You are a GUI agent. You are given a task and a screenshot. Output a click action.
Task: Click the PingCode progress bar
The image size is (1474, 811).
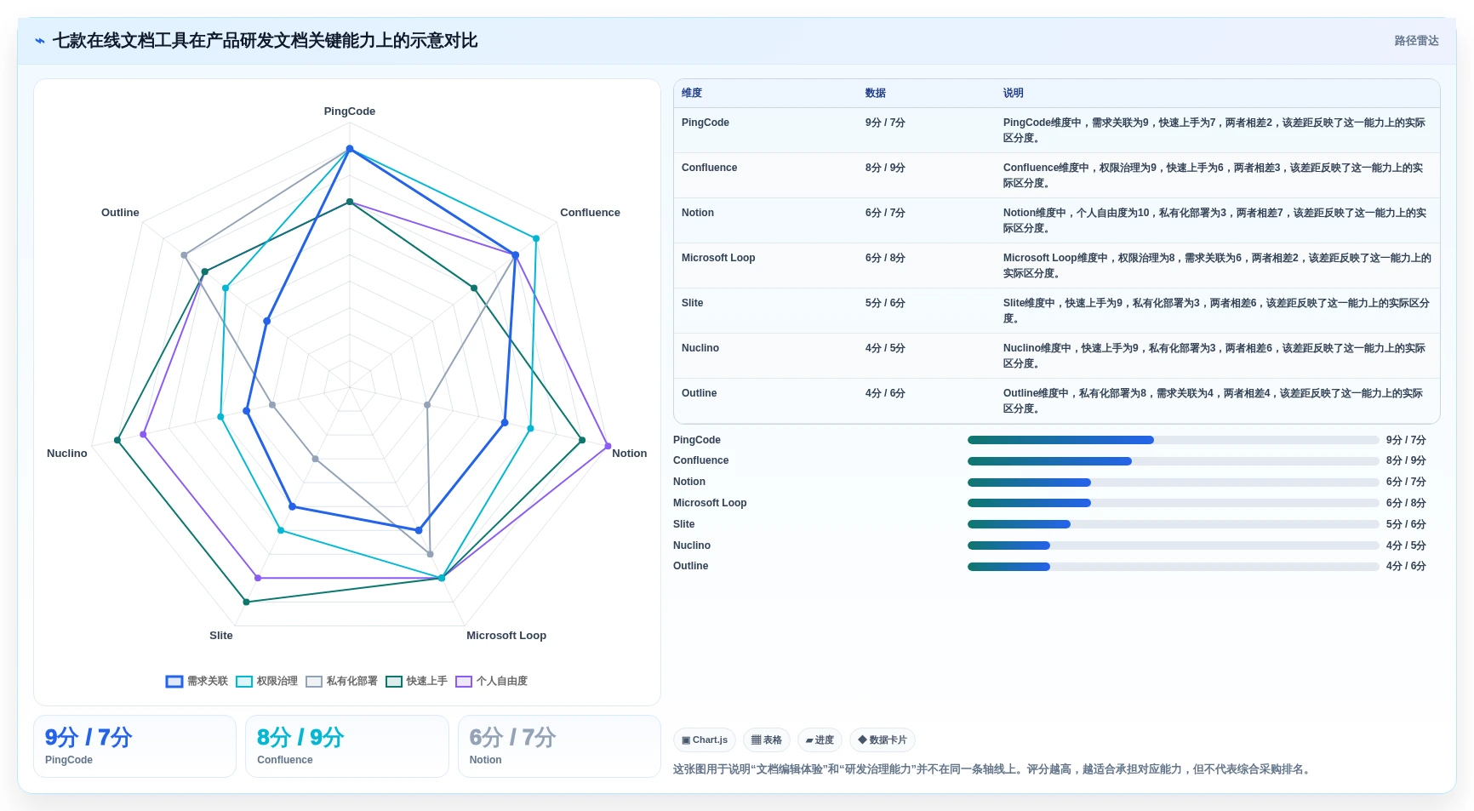[1173, 440]
